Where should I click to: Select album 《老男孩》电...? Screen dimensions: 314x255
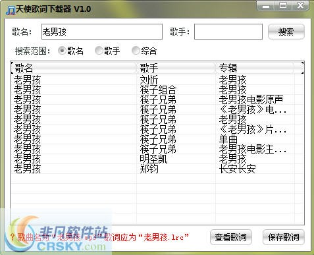click(253, 109)
